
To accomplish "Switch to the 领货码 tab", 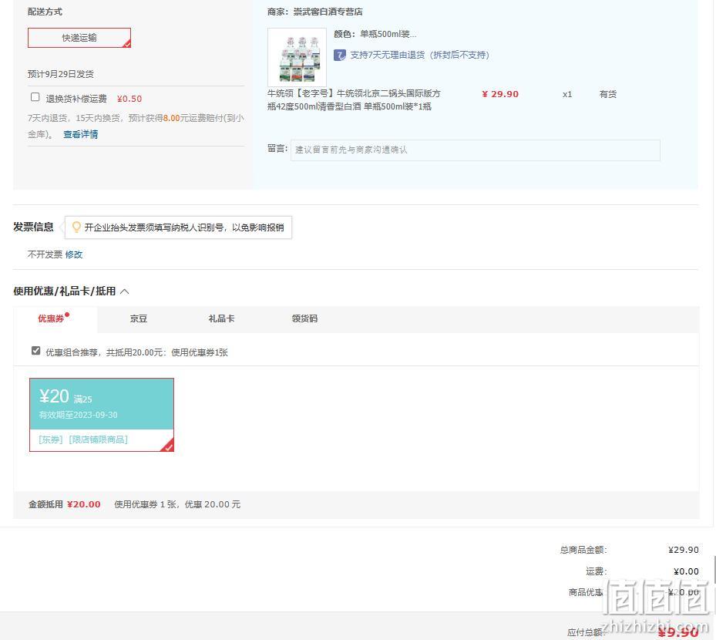I will [304, 318].
